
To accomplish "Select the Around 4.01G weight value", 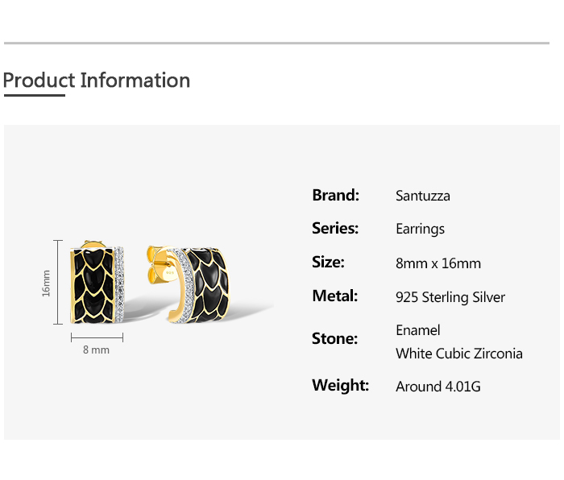I will [438, 387].
